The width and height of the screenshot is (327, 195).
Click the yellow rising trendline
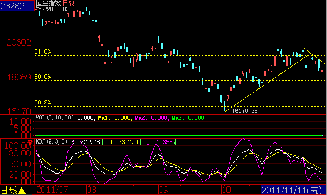pyautogui.click(x=268, y=82)
